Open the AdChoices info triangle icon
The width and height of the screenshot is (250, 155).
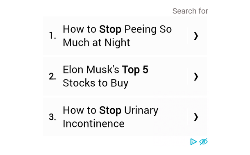pos(193,141)
